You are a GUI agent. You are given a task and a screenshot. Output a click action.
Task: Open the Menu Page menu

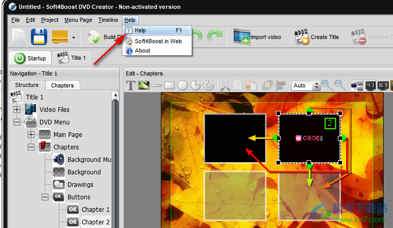point(78,20)
